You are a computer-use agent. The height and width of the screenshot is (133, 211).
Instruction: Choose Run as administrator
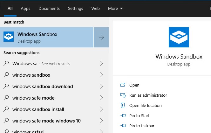point(148,95)
